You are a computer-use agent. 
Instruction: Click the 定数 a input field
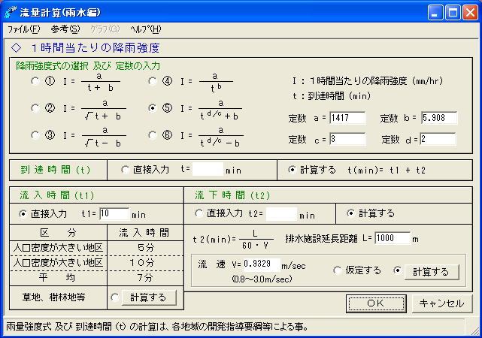[347, 118]
